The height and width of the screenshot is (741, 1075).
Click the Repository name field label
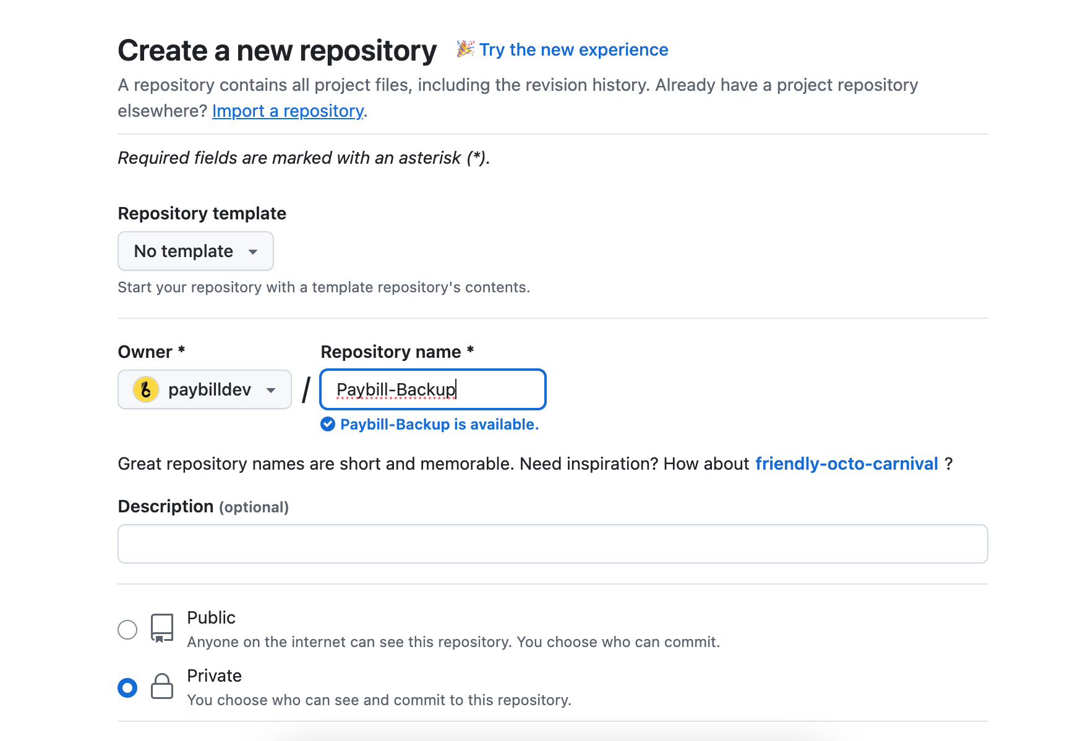[x=390, y=352]
